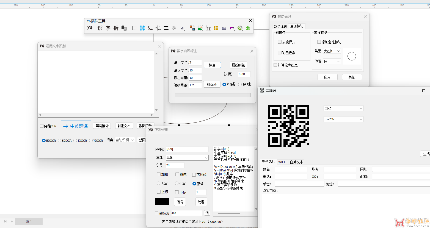The width and height of the screenshot is (430, 228).
Task: Open the 电子名片 tab
Action: (268, 162)
